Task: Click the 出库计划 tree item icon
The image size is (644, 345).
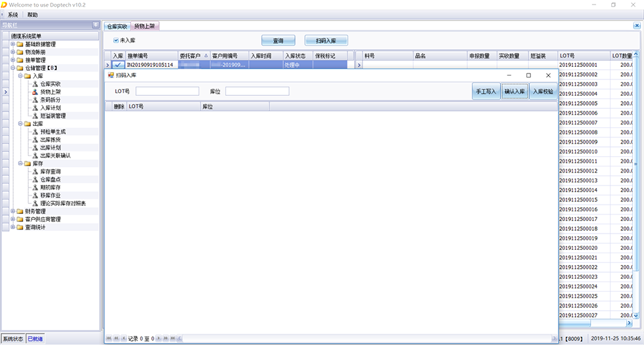Action: coord(35,148)
